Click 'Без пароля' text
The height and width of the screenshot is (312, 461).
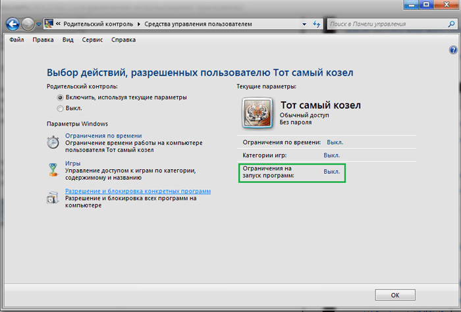click(x=296, y=122)
